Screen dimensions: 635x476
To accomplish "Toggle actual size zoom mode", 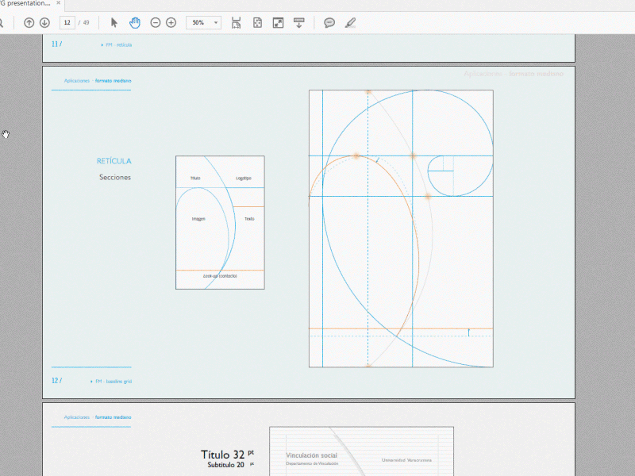I will [x=276, y=22].
